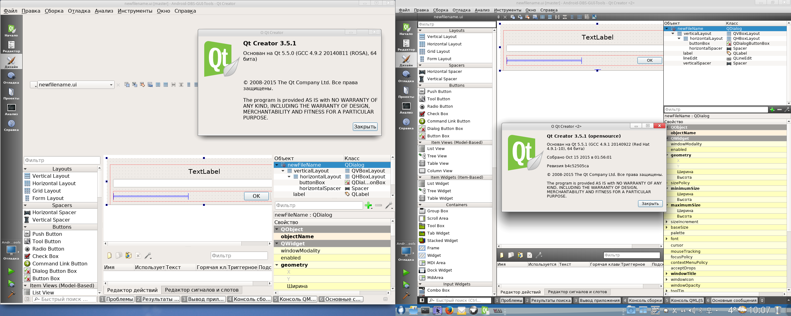Switch to Редактор mode in left Qt Creator window
791x316 pixels.
[11, 47]
